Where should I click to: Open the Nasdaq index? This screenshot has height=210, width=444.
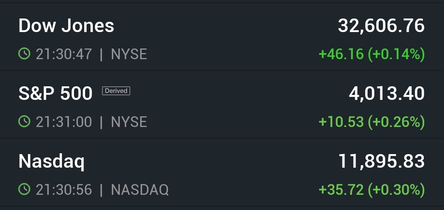[51, 161]
